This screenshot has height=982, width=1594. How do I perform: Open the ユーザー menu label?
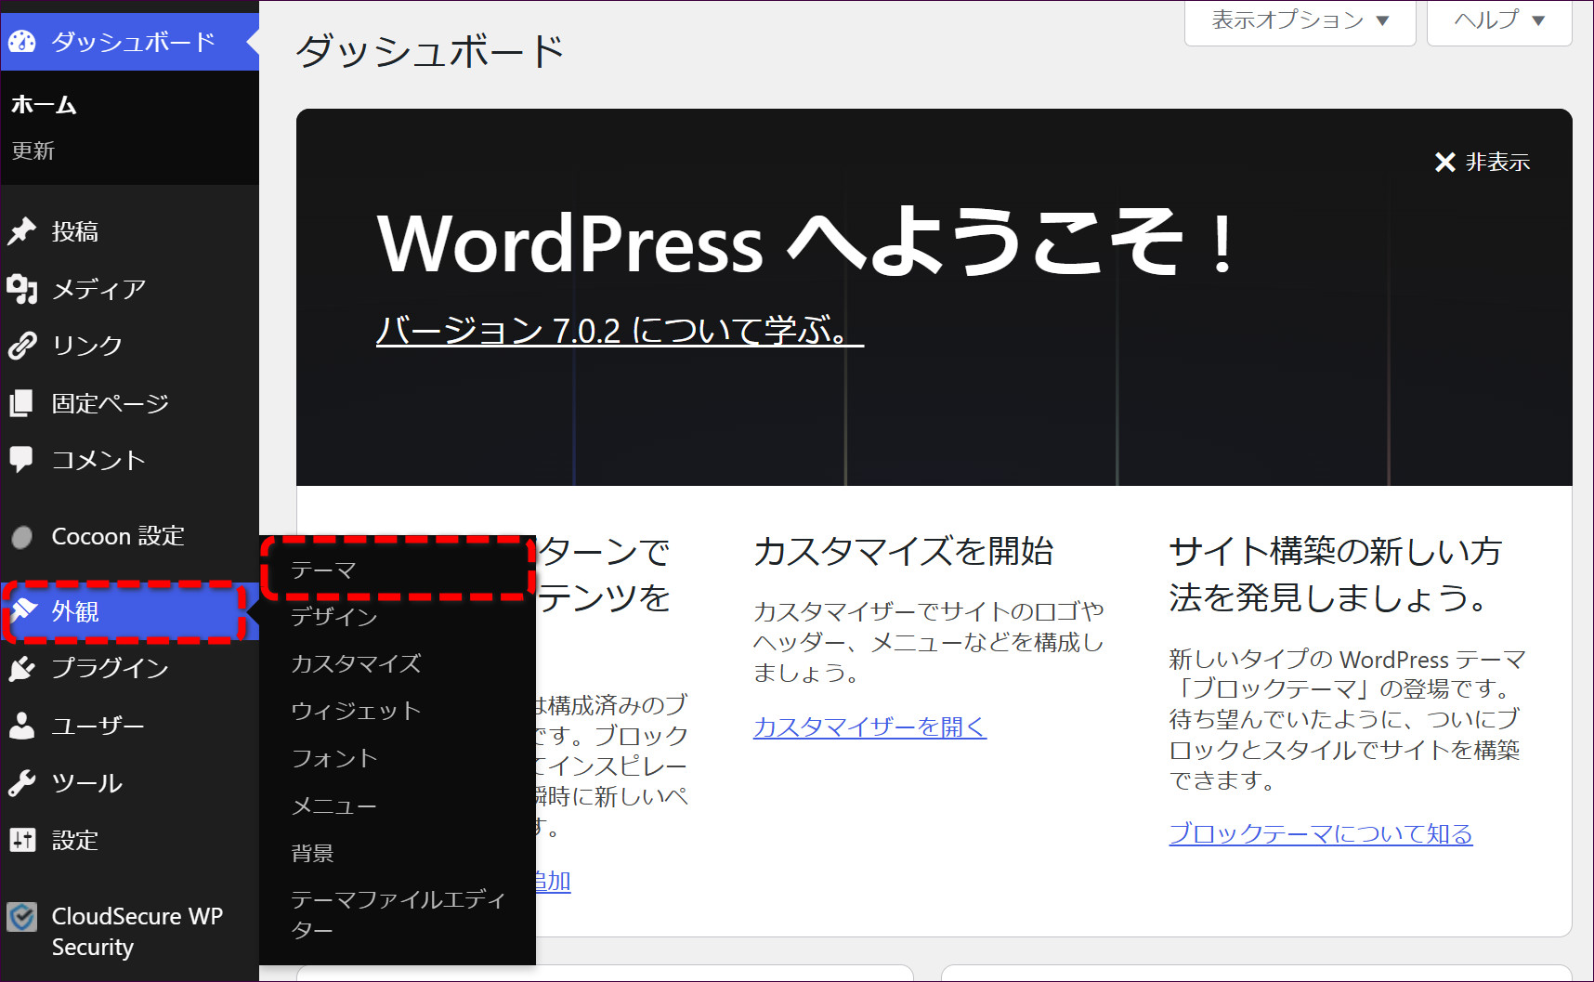tap(98, 726)
